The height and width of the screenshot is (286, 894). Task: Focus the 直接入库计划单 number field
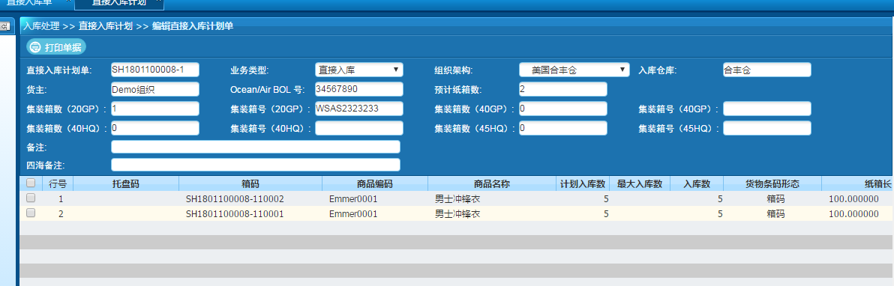[155, 70]
